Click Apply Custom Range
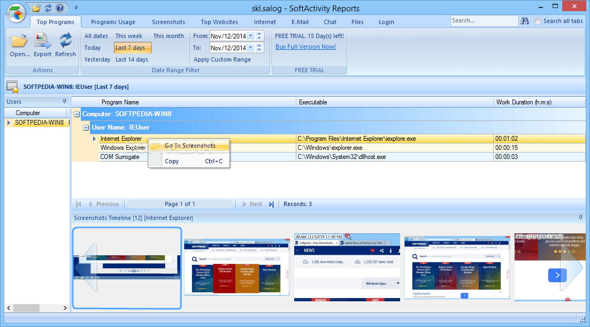 click(x=222, y=59)
